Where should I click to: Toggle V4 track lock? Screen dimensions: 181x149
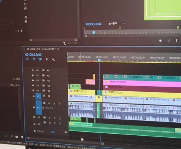coord(33,80)
